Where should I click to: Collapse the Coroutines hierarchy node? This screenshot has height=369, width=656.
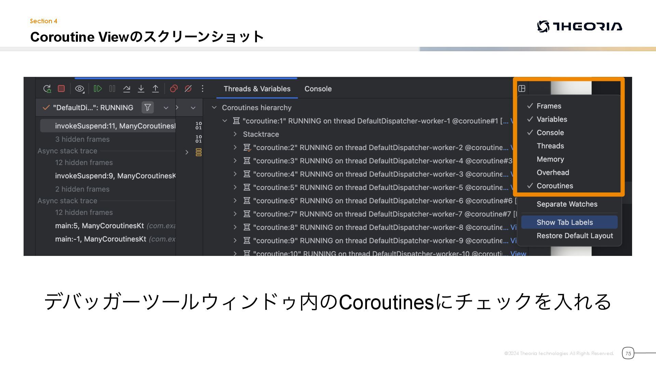point(214,108)
